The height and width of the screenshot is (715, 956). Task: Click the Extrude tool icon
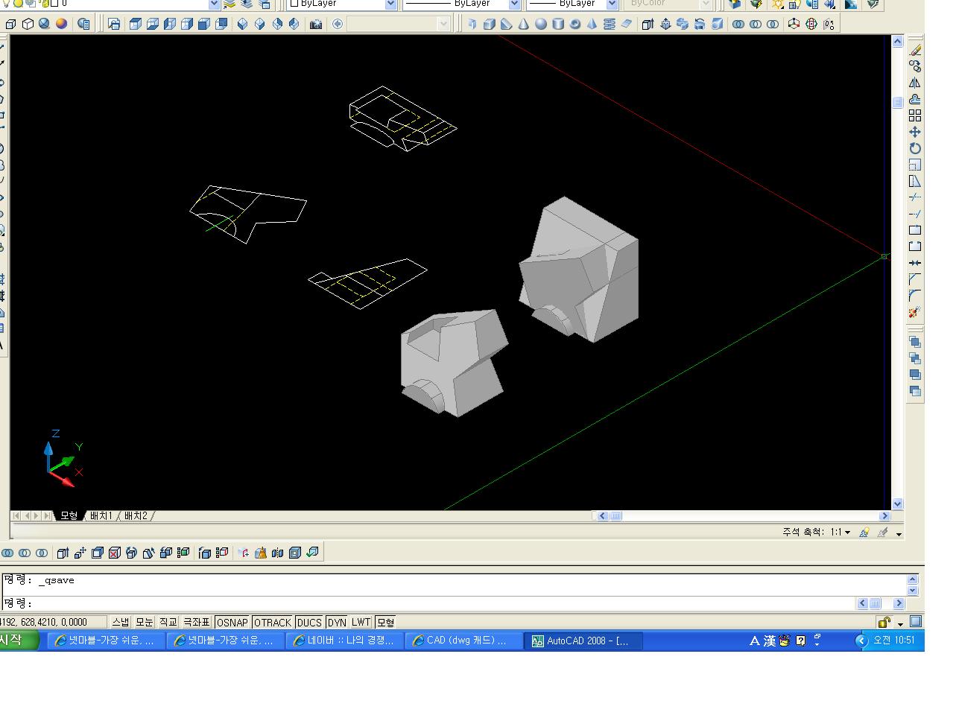648,24
